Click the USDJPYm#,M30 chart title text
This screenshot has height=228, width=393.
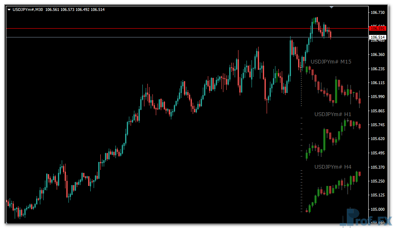click(x=28, y=10)
